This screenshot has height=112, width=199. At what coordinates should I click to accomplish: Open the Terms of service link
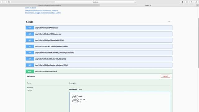click(x=30, y=8)
